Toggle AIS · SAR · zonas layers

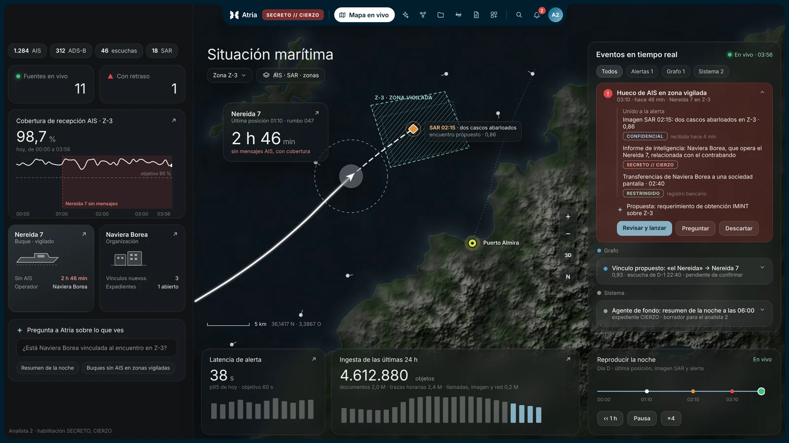[x=290, y=75]
